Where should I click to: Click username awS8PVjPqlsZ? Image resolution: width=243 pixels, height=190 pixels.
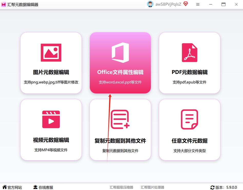click(168, 4)
